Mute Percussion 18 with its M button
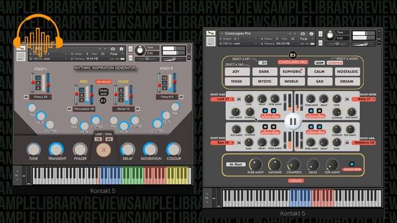Screen dimensions: 397x223 69,109
